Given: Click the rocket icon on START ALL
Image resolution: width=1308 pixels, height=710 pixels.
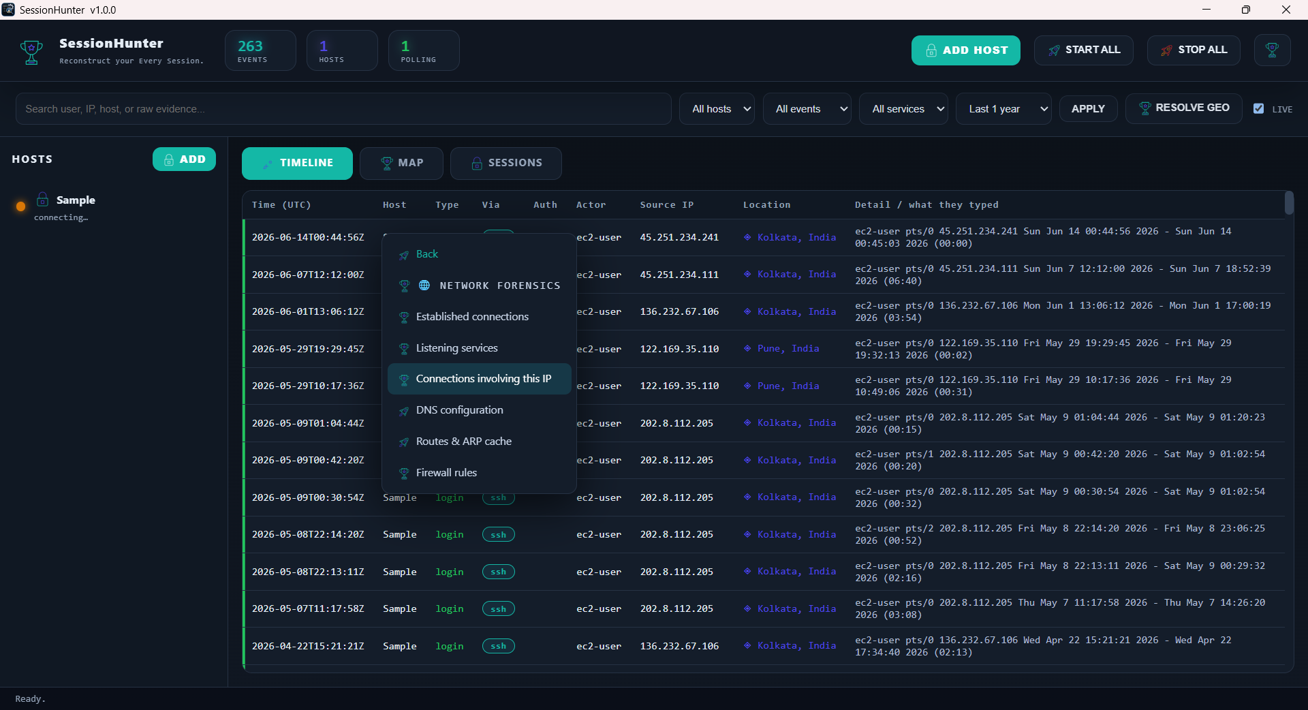Looking at the screenshot, I should click(x=1054, y=50).
